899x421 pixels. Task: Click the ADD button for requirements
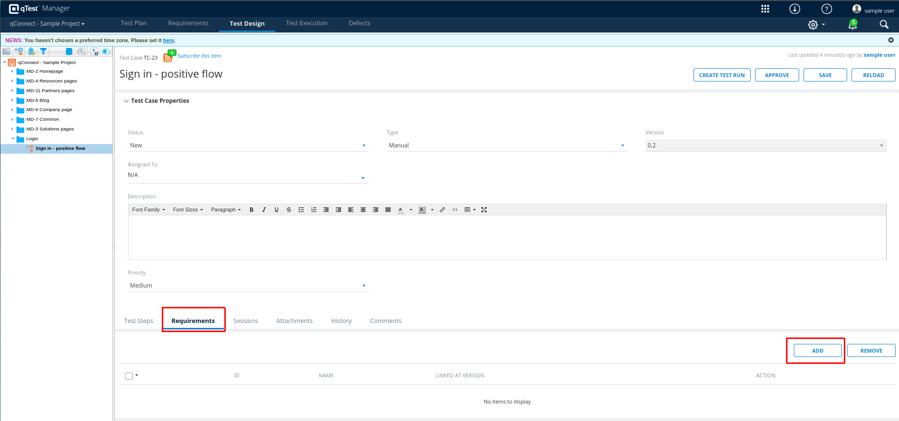(x=818, y=351)
